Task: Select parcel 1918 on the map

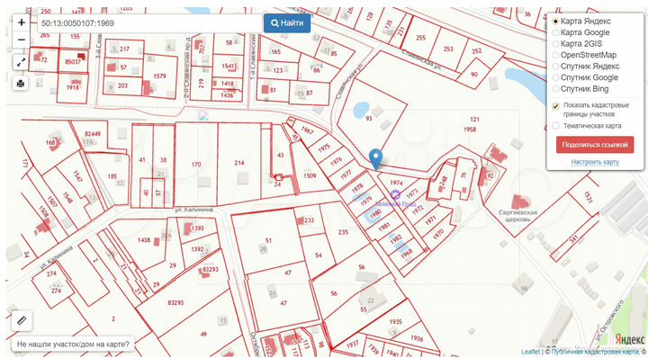Action: point(72,88)
